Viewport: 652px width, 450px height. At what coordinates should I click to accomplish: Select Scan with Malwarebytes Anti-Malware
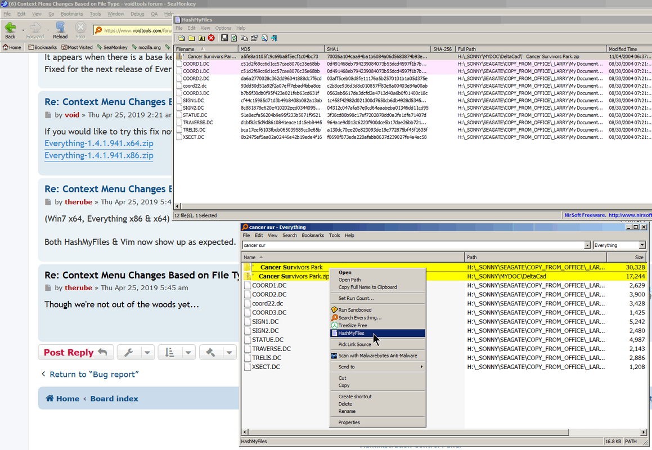[x=377, y=355]
